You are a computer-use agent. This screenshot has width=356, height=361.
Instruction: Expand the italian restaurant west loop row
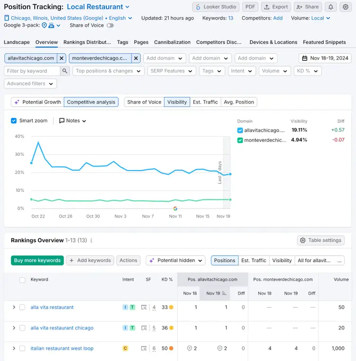tap(14, 348)
